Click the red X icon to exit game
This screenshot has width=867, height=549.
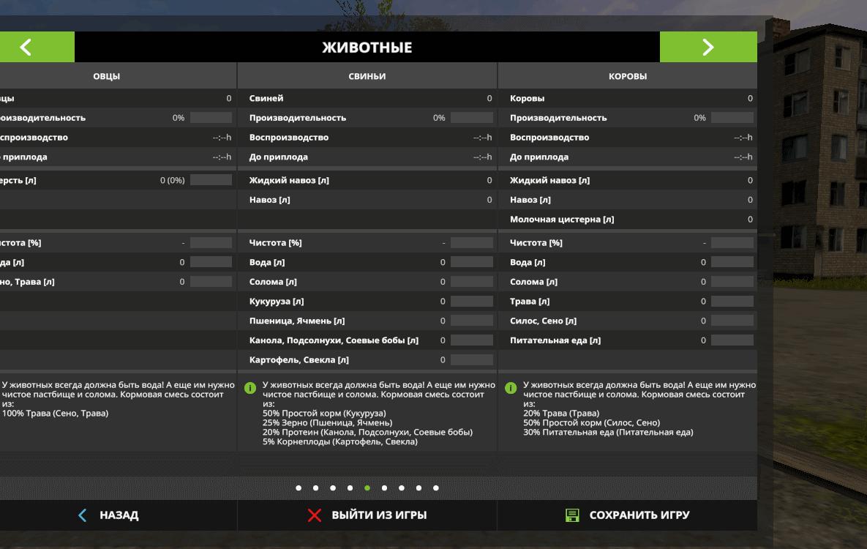click(x=315, y=515)
